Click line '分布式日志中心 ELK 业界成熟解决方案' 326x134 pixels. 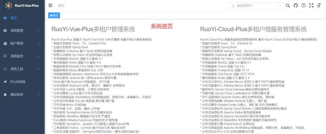pos(227,132)
